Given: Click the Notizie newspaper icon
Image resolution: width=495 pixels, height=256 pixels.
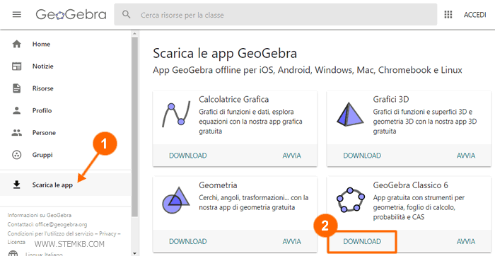Looking at the screenshot, I should click(16, 66).
